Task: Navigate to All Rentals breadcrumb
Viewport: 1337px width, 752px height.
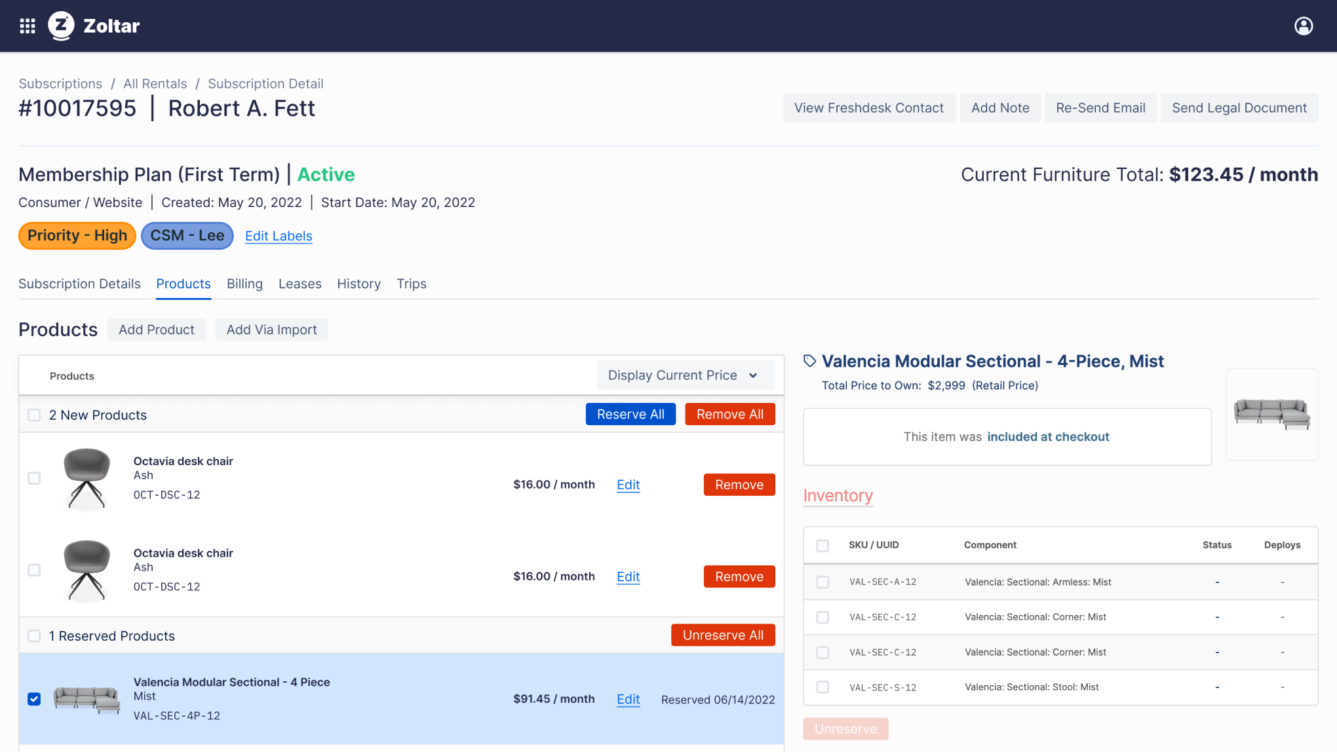Action: (155, 83)
